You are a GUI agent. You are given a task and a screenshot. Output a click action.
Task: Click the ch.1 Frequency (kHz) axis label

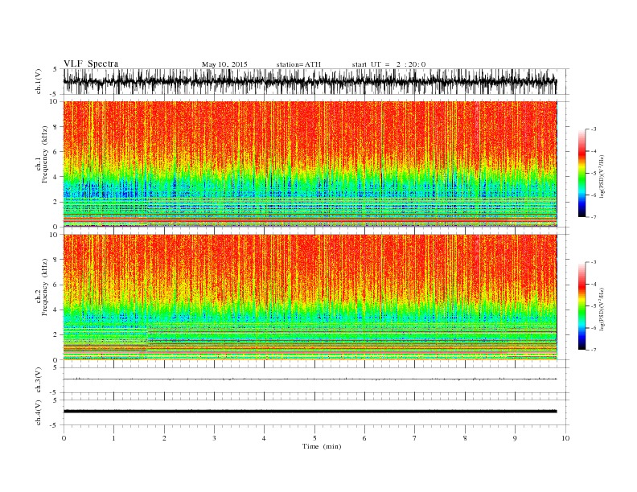(42, 154)
